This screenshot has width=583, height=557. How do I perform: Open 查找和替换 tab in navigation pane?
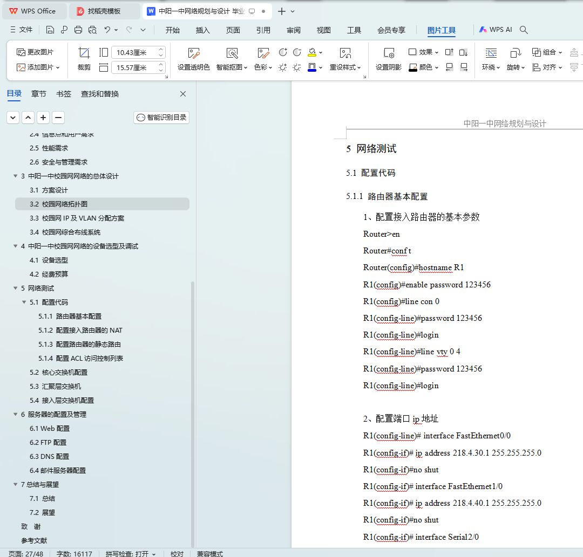coord(100,94)
